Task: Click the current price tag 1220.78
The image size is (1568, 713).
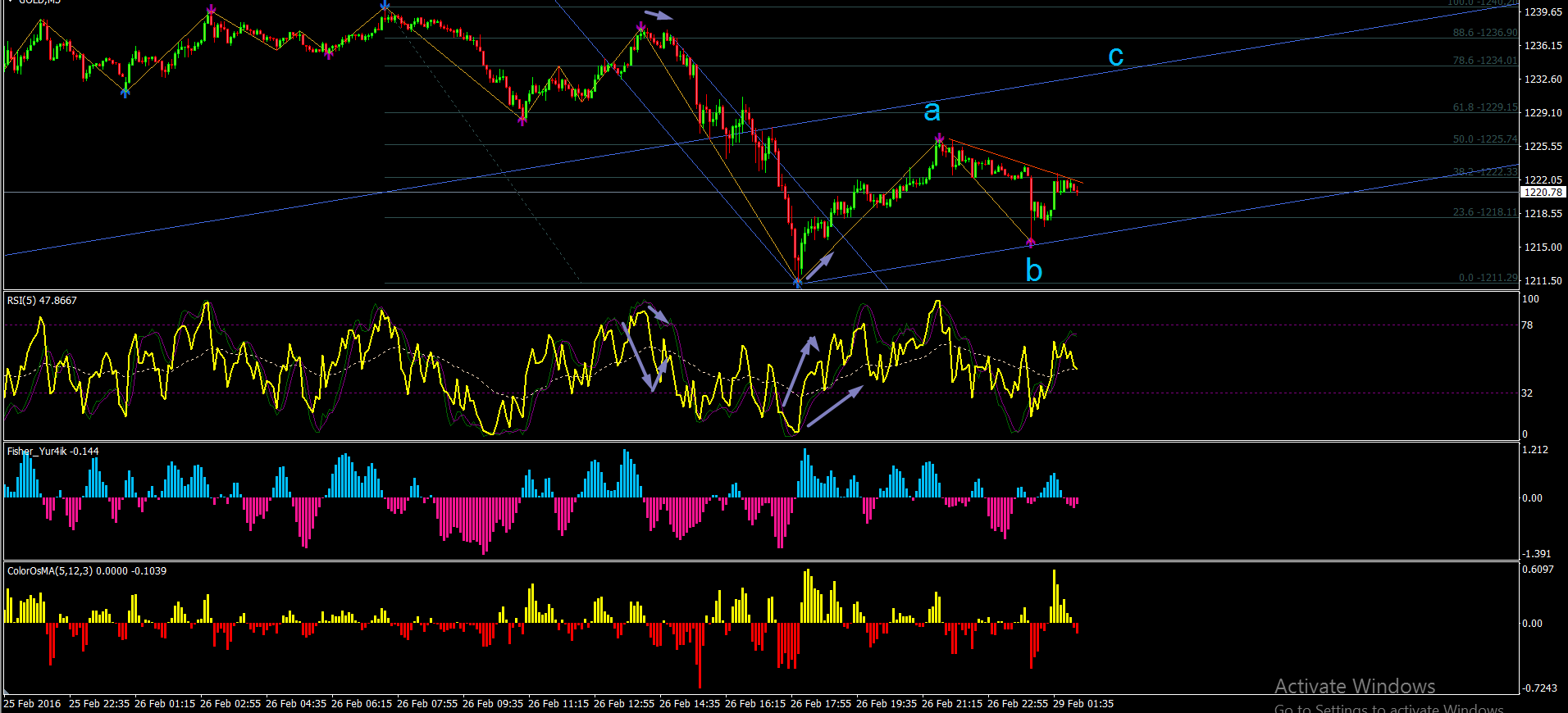Action: tap(1543, 193)
